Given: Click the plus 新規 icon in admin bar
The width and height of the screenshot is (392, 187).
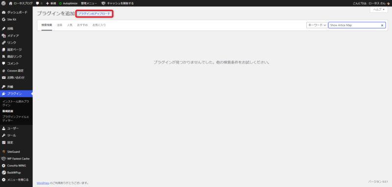Looking at the screenshot, I should tap(48, 3).
